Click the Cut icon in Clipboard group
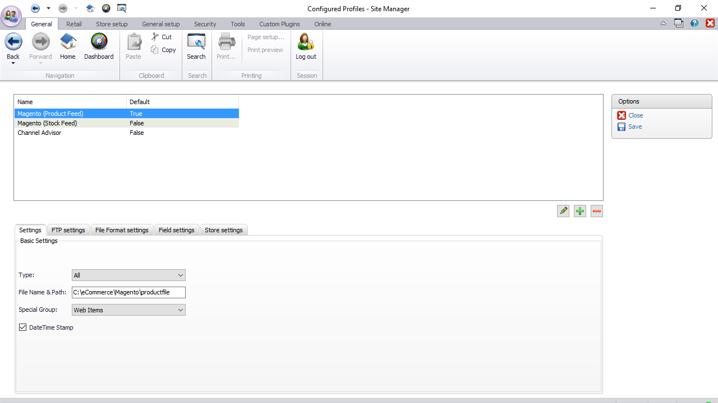This screenshot has width=718, height=403. [x=155, y=37]
